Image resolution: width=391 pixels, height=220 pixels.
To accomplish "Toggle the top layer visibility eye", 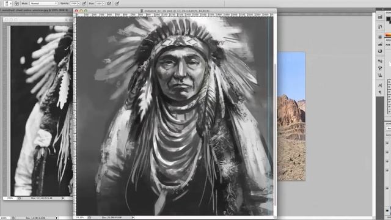I will [x=387, y=143].
